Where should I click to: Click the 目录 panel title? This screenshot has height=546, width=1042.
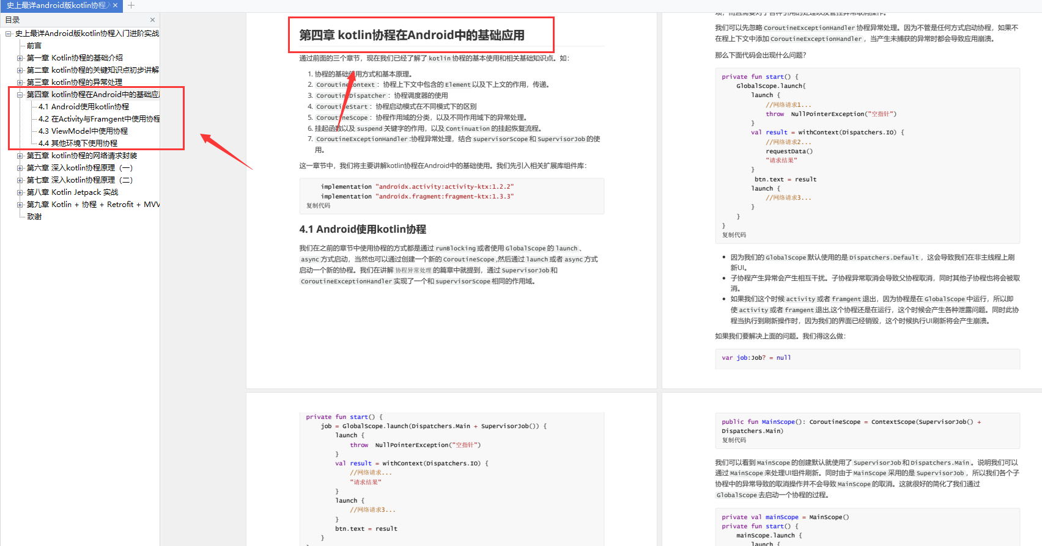point(12,20)
